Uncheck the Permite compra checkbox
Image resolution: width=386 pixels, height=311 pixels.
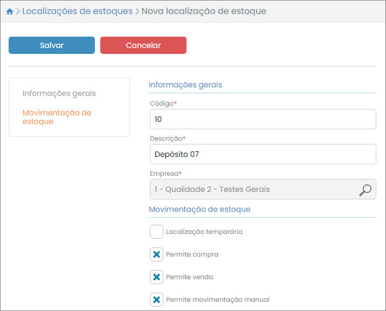pyautogui.click(x=156, y=254)
